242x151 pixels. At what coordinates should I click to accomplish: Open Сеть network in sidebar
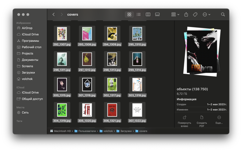25,113
